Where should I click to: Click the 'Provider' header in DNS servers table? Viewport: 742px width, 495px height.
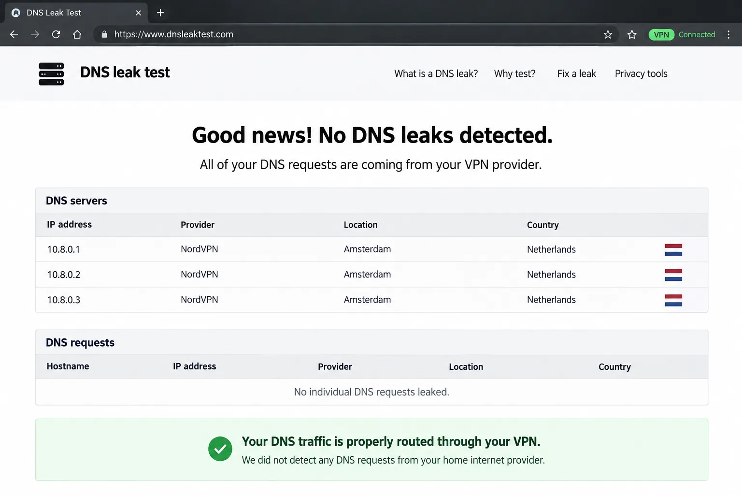pyautogui.click(x=198, y=225)
